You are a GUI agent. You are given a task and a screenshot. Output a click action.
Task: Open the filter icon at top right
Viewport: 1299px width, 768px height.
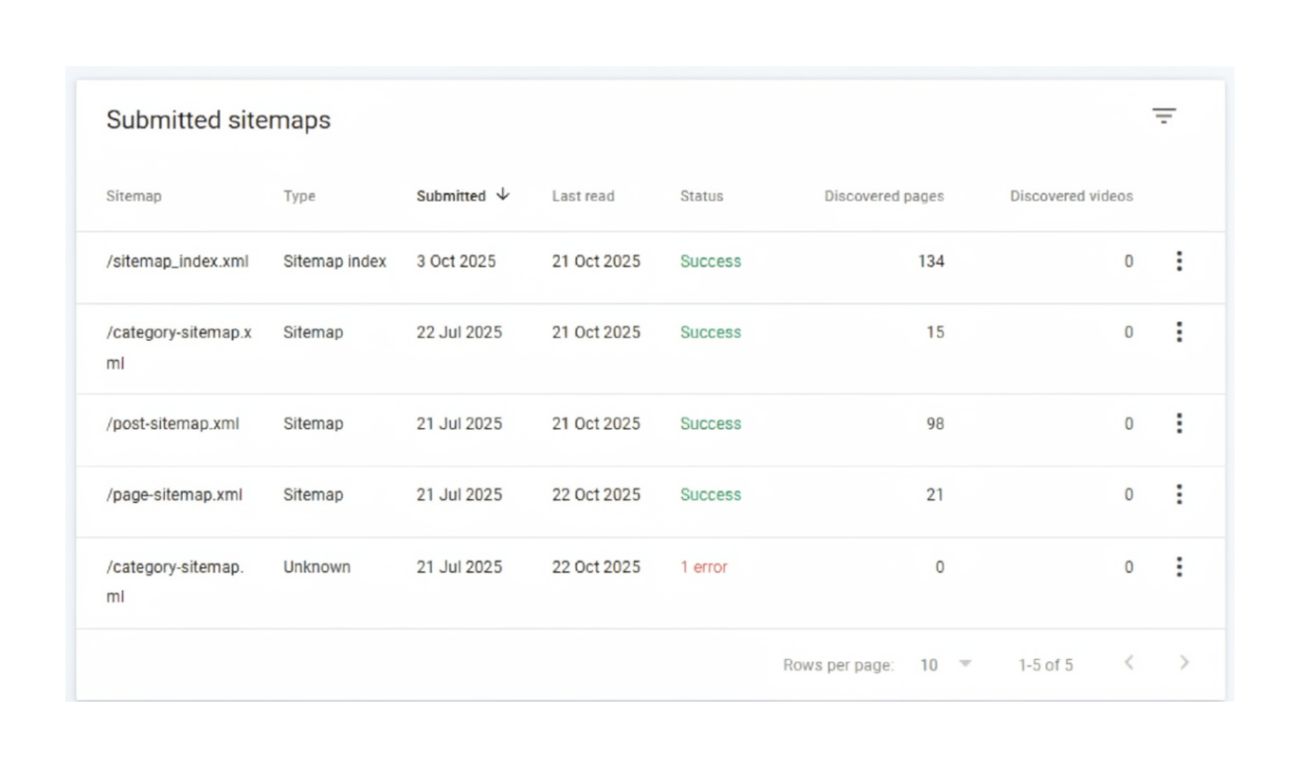click(1164, 115)
